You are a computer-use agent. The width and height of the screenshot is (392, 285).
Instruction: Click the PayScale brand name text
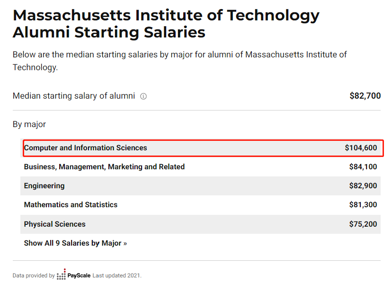[79, 276]
